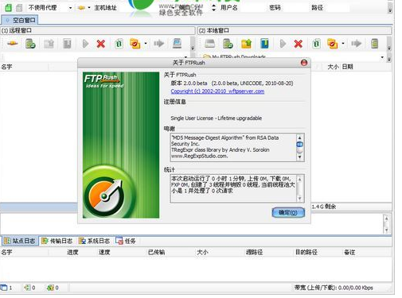Click the local window drive icon
Viewport: 402px width, 298px height.
209,44
